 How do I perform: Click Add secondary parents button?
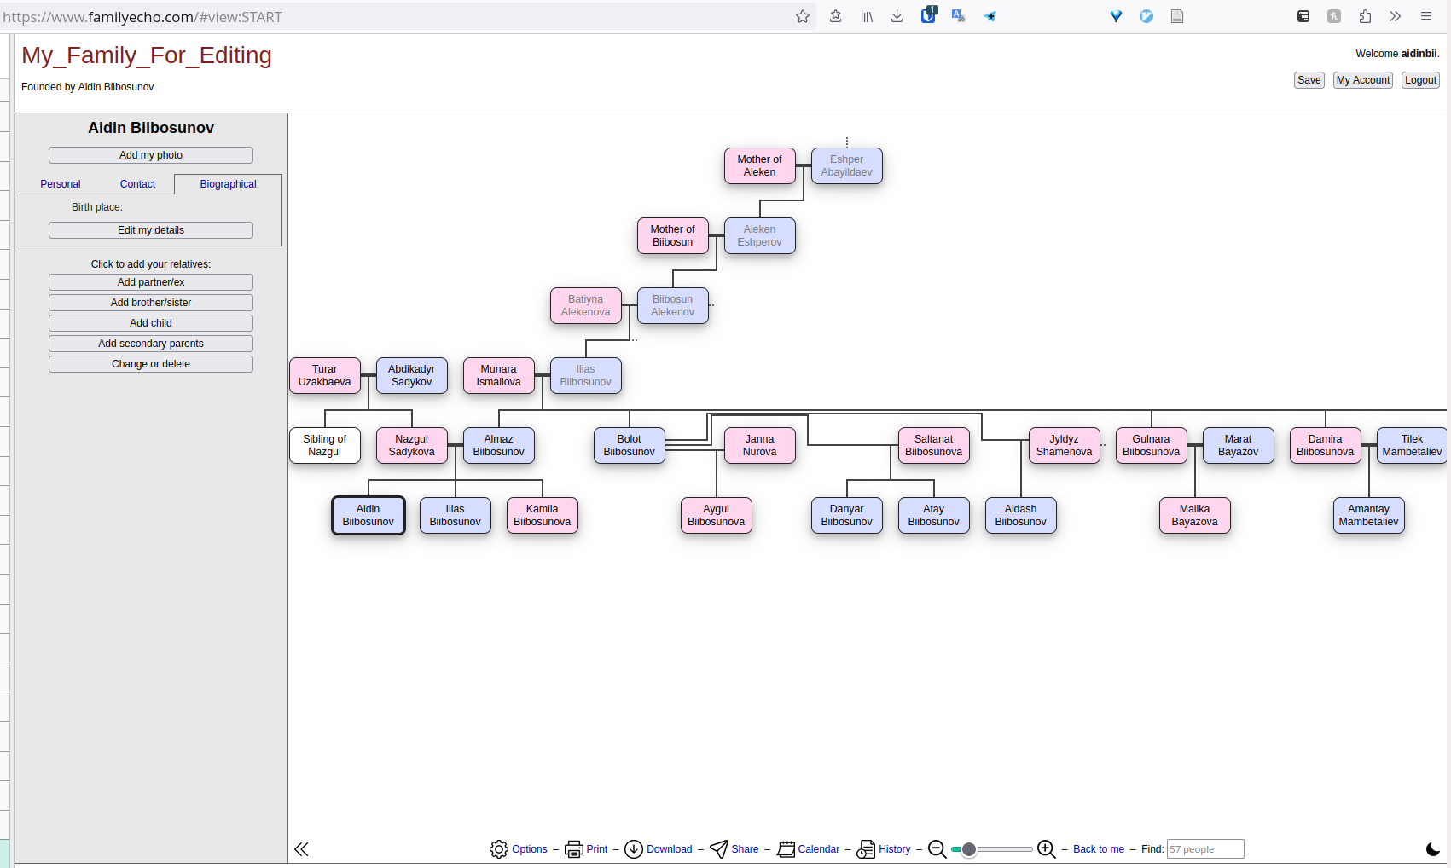click(x=151, y=344)
